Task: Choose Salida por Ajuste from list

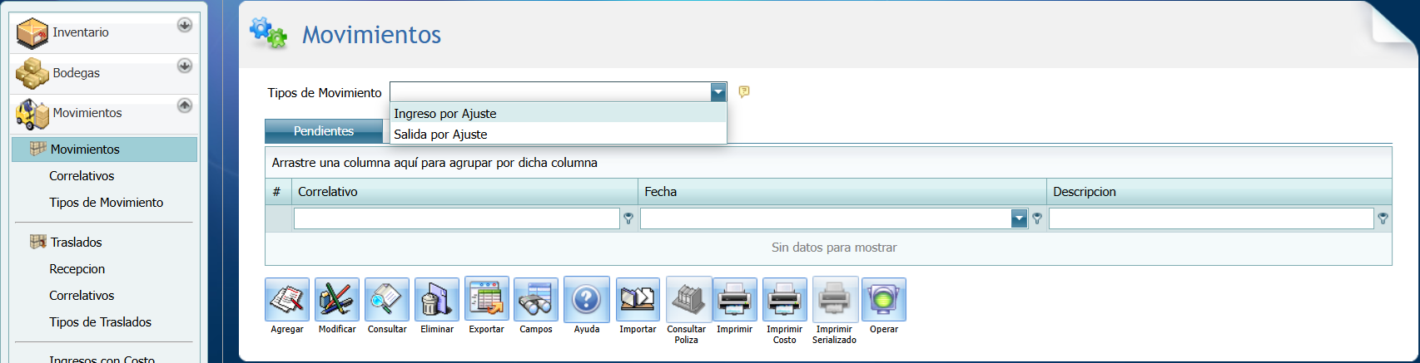Action: click(441, 135)
